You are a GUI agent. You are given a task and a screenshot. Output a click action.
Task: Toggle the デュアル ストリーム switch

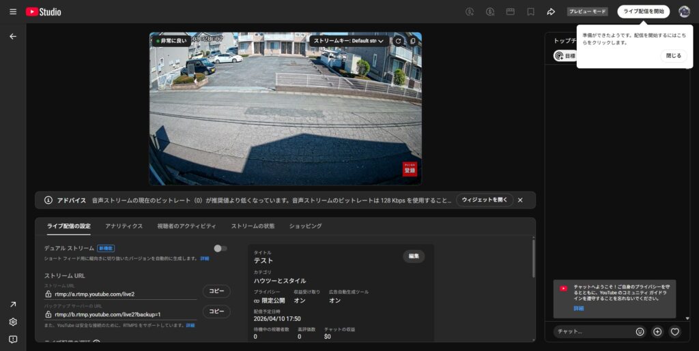[220, 248]
